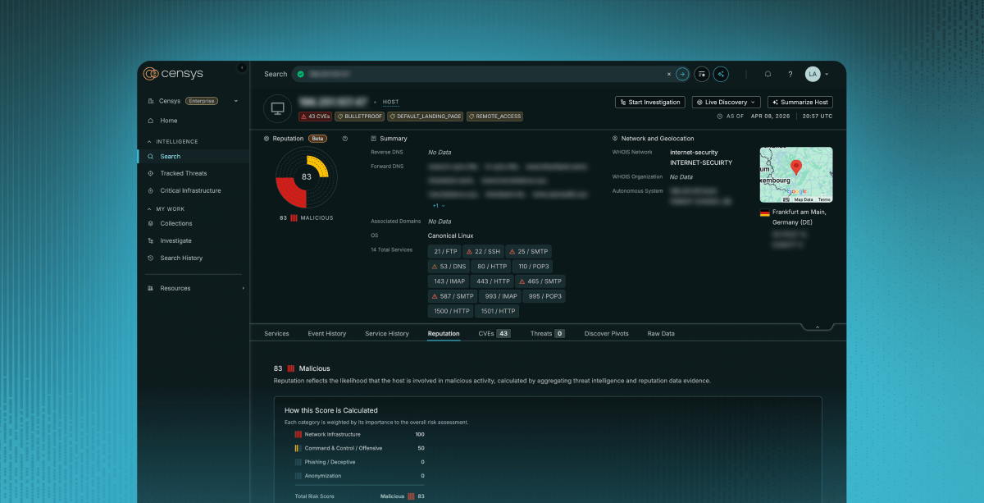Click the Reputation info help icon
This screenshot has width=984, height=503.
point(345,139)
